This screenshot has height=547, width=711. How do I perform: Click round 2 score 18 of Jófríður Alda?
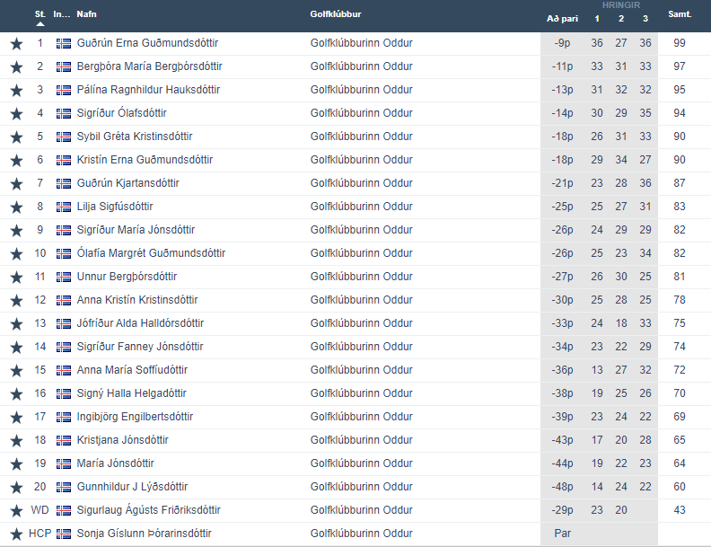[621, 323]
